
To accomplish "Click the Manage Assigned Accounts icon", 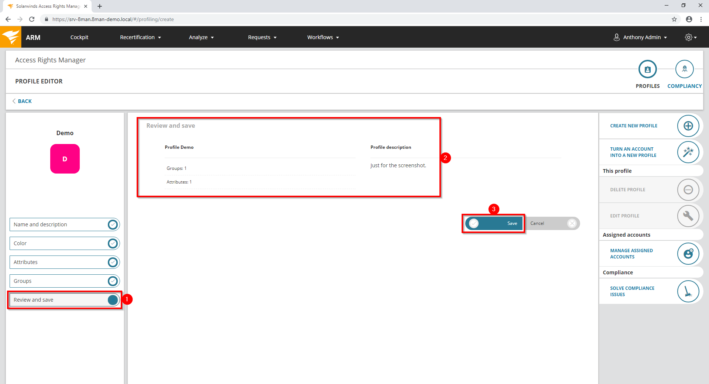I will click(x=688, y=254).
